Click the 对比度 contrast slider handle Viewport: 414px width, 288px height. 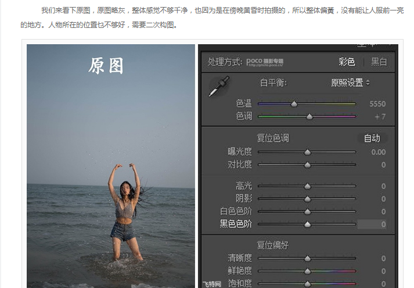[307, 165]
